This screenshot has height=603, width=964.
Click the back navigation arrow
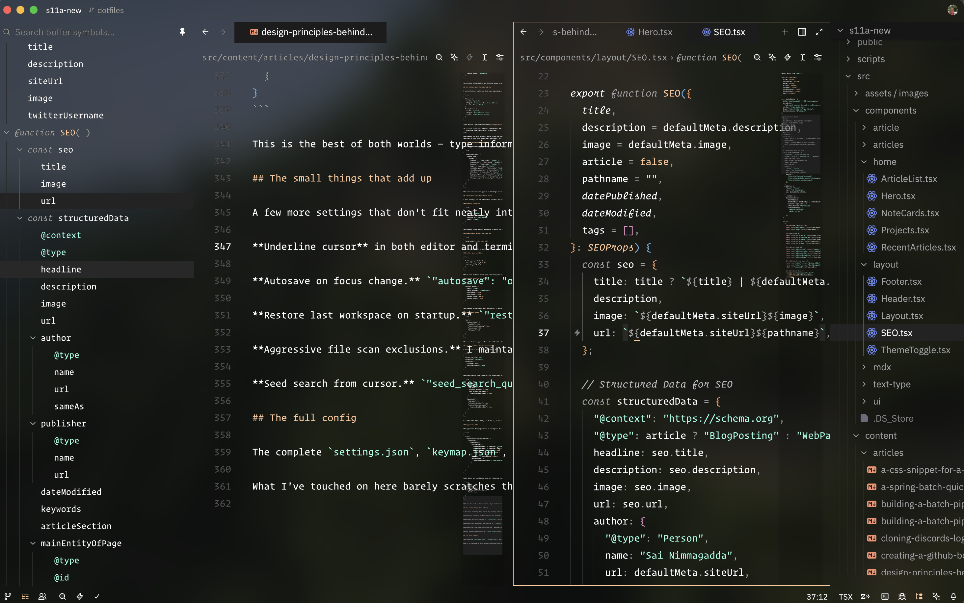[x=523, y=32]
